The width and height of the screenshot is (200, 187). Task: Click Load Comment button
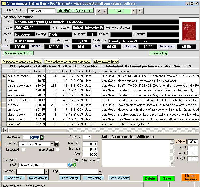tap(119, 178)
